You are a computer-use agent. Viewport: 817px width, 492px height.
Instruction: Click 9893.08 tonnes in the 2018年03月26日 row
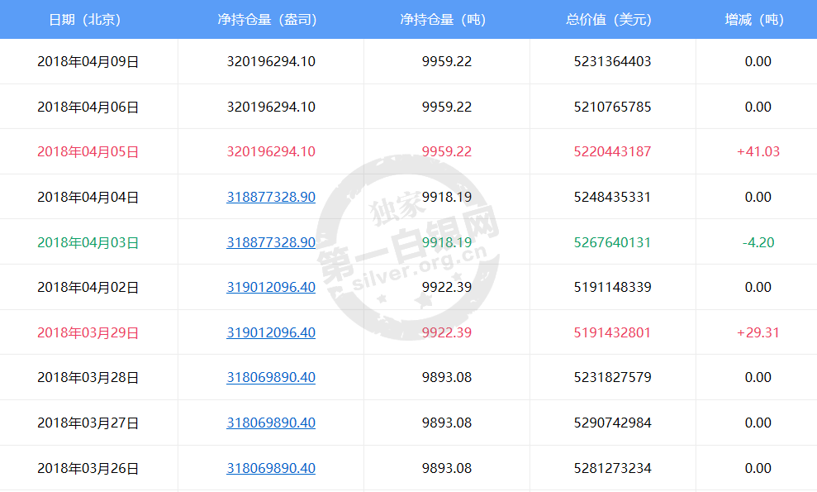[447, 469]
